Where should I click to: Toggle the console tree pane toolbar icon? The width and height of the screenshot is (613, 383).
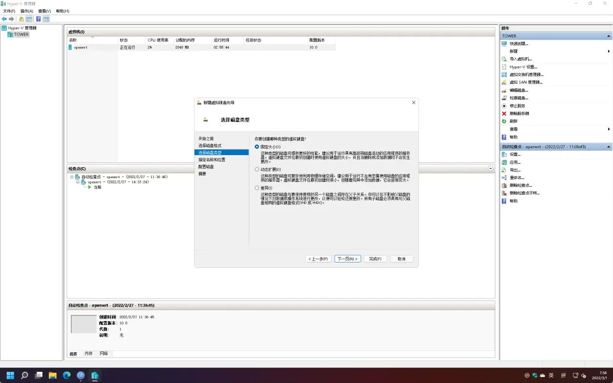pos(29,19)
